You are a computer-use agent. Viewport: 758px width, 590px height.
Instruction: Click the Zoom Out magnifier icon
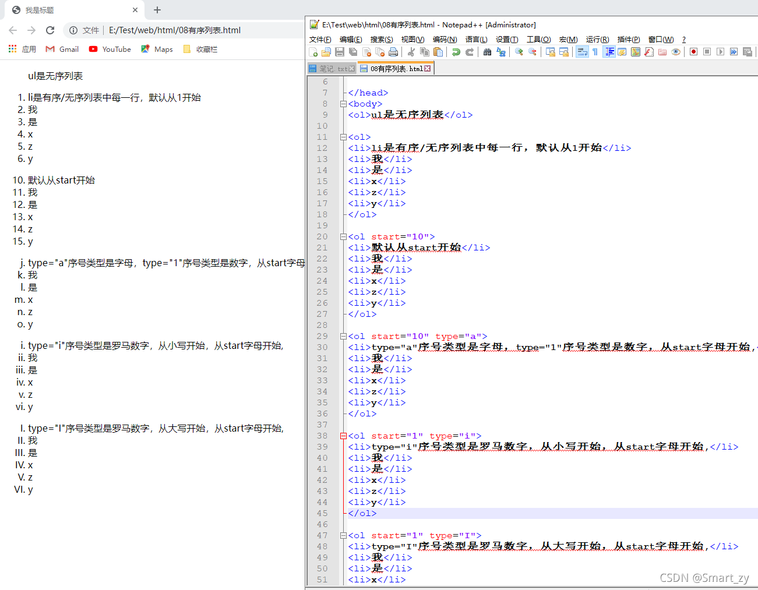(532, 52)
